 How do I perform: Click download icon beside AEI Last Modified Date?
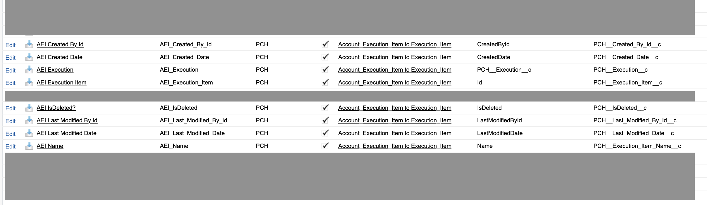[29, 133]
